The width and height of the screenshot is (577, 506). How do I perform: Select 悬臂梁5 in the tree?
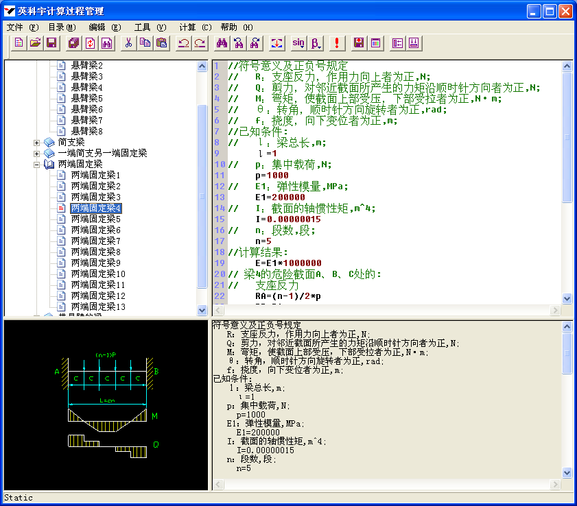point(86,98)
